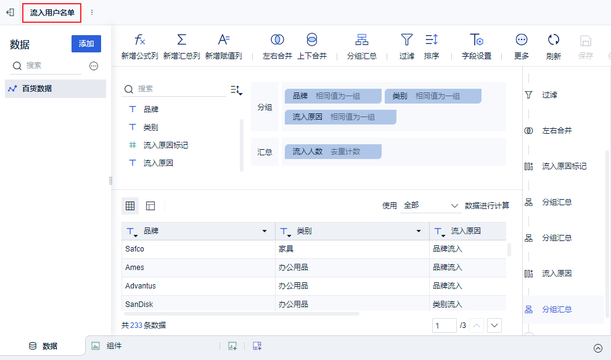The image size is (611, 360).
Task: Open the 更多 toolbar menu
Action: [x=522, y=47]
